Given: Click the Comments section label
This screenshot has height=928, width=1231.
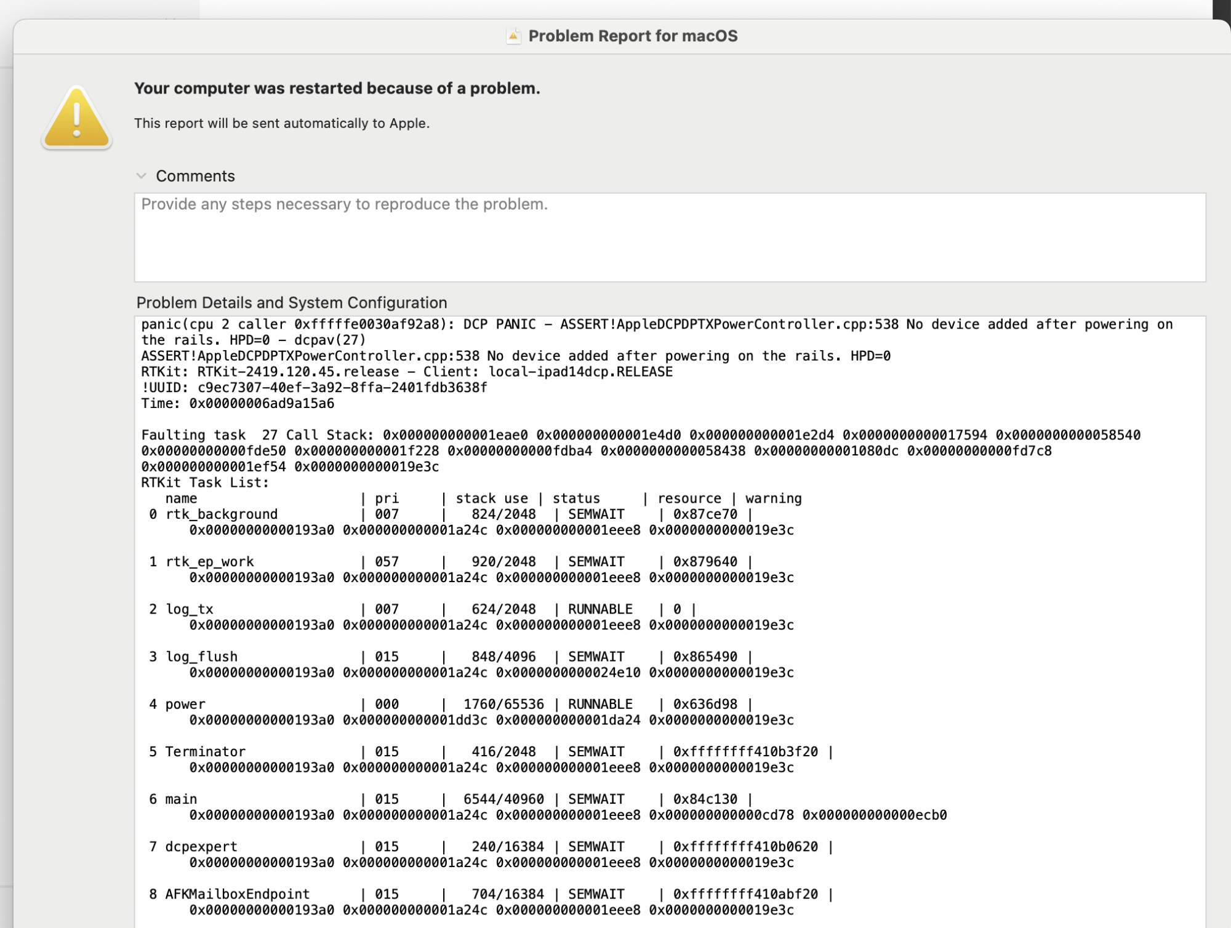Looking at the screenshot, I should point(195,176).
